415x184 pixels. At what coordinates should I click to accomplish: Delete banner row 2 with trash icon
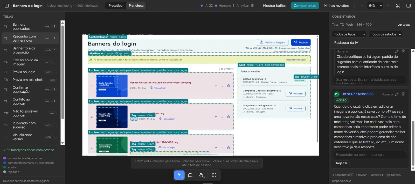[229, 117]
